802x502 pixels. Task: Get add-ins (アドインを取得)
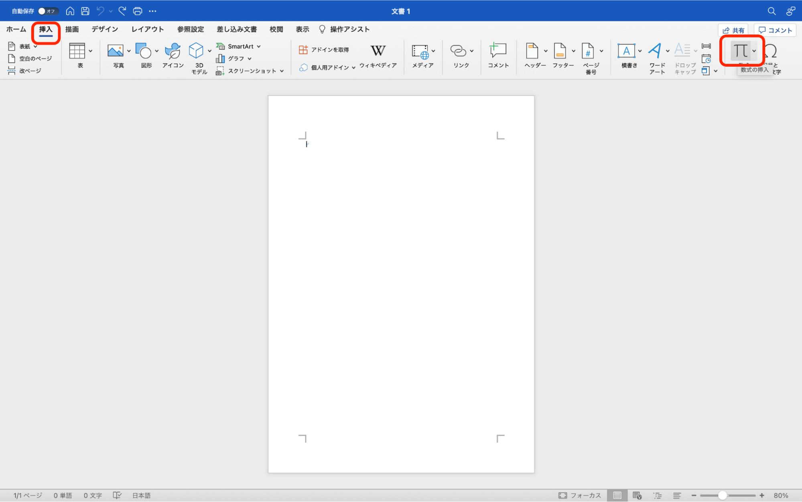click(324, 50)
